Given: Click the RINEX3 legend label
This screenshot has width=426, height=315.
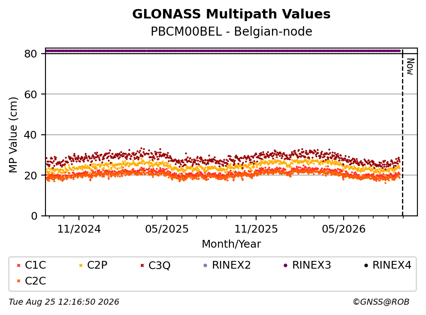Looking at the screenshot, I should pos(311,265).
